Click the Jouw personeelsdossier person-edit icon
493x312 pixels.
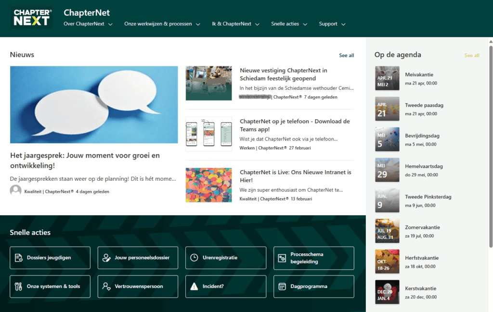[106, 258]
